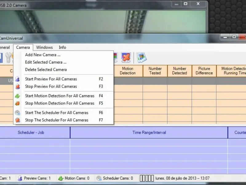Click the Motion Cams: 0 status text
Image resolution: width=246 pixels, height=185 pixels.
[x=77, y=178]
